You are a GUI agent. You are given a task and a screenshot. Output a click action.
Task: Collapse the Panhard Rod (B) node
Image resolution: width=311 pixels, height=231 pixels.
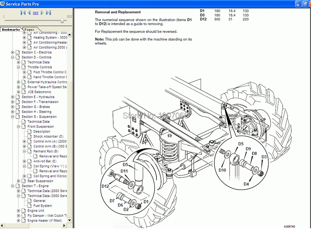click(25, 152)
